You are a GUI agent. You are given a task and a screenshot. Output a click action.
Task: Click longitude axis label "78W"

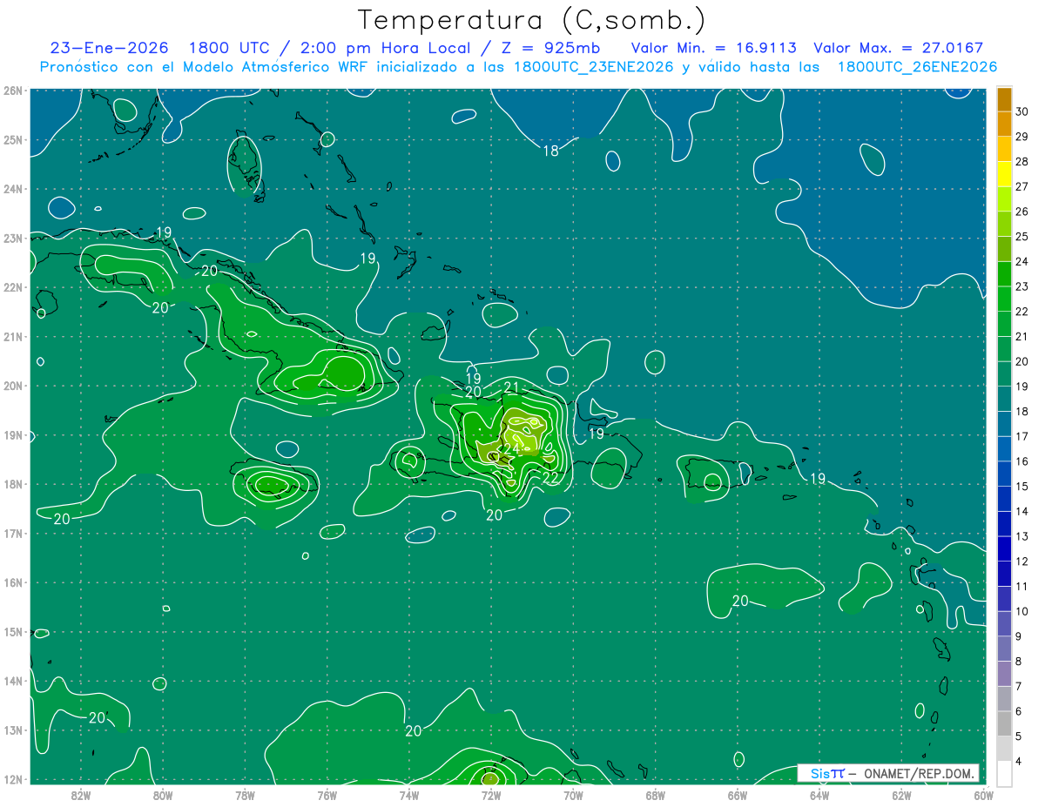tap(245, 795)
